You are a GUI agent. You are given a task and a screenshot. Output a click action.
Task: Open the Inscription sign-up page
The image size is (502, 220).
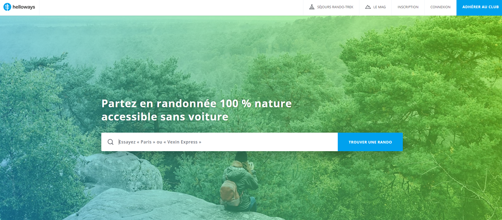click(408, 7)
